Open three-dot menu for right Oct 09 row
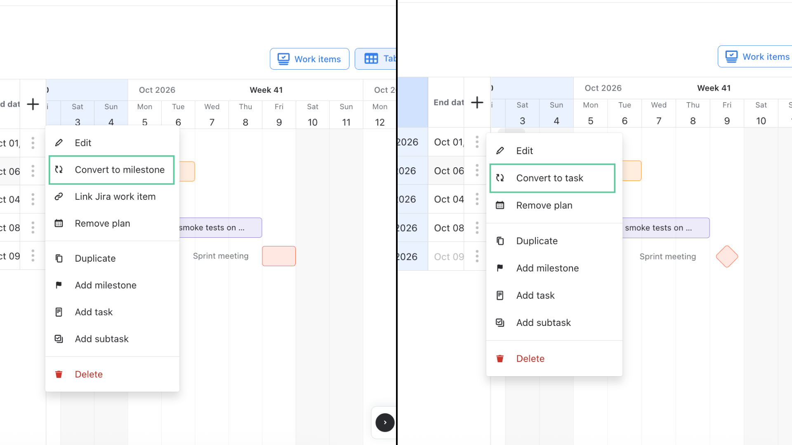The width and height of the screenshot is (792, 445). 477,256
